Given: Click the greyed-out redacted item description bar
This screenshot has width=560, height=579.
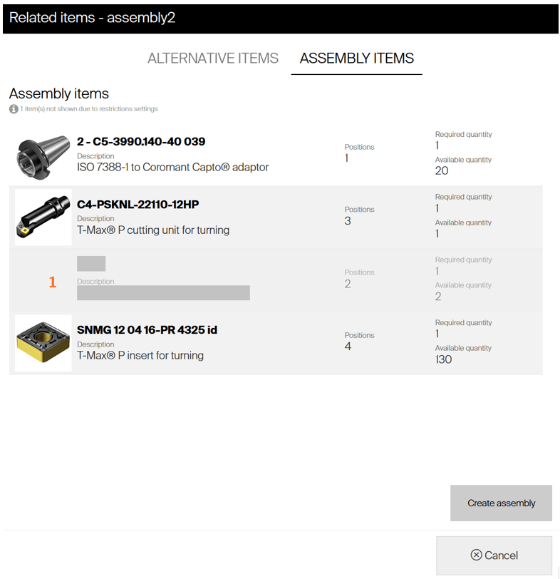Looking at the screenshot, I should [163, 293].
